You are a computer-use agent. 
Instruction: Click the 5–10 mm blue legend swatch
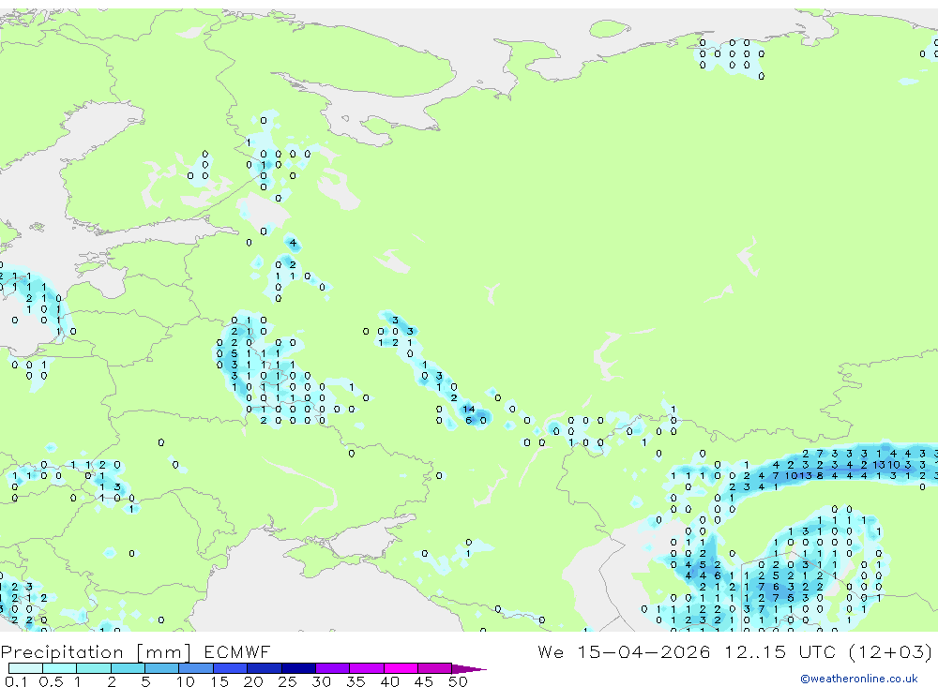click(162, 668)
